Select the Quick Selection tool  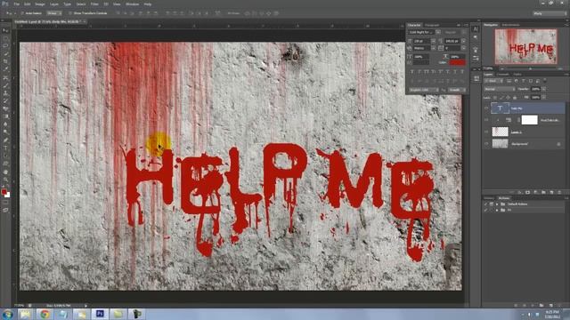[5, 54]
